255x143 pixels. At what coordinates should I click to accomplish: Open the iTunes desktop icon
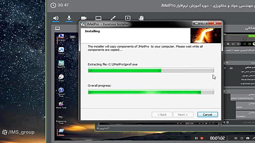click(61, 78)
